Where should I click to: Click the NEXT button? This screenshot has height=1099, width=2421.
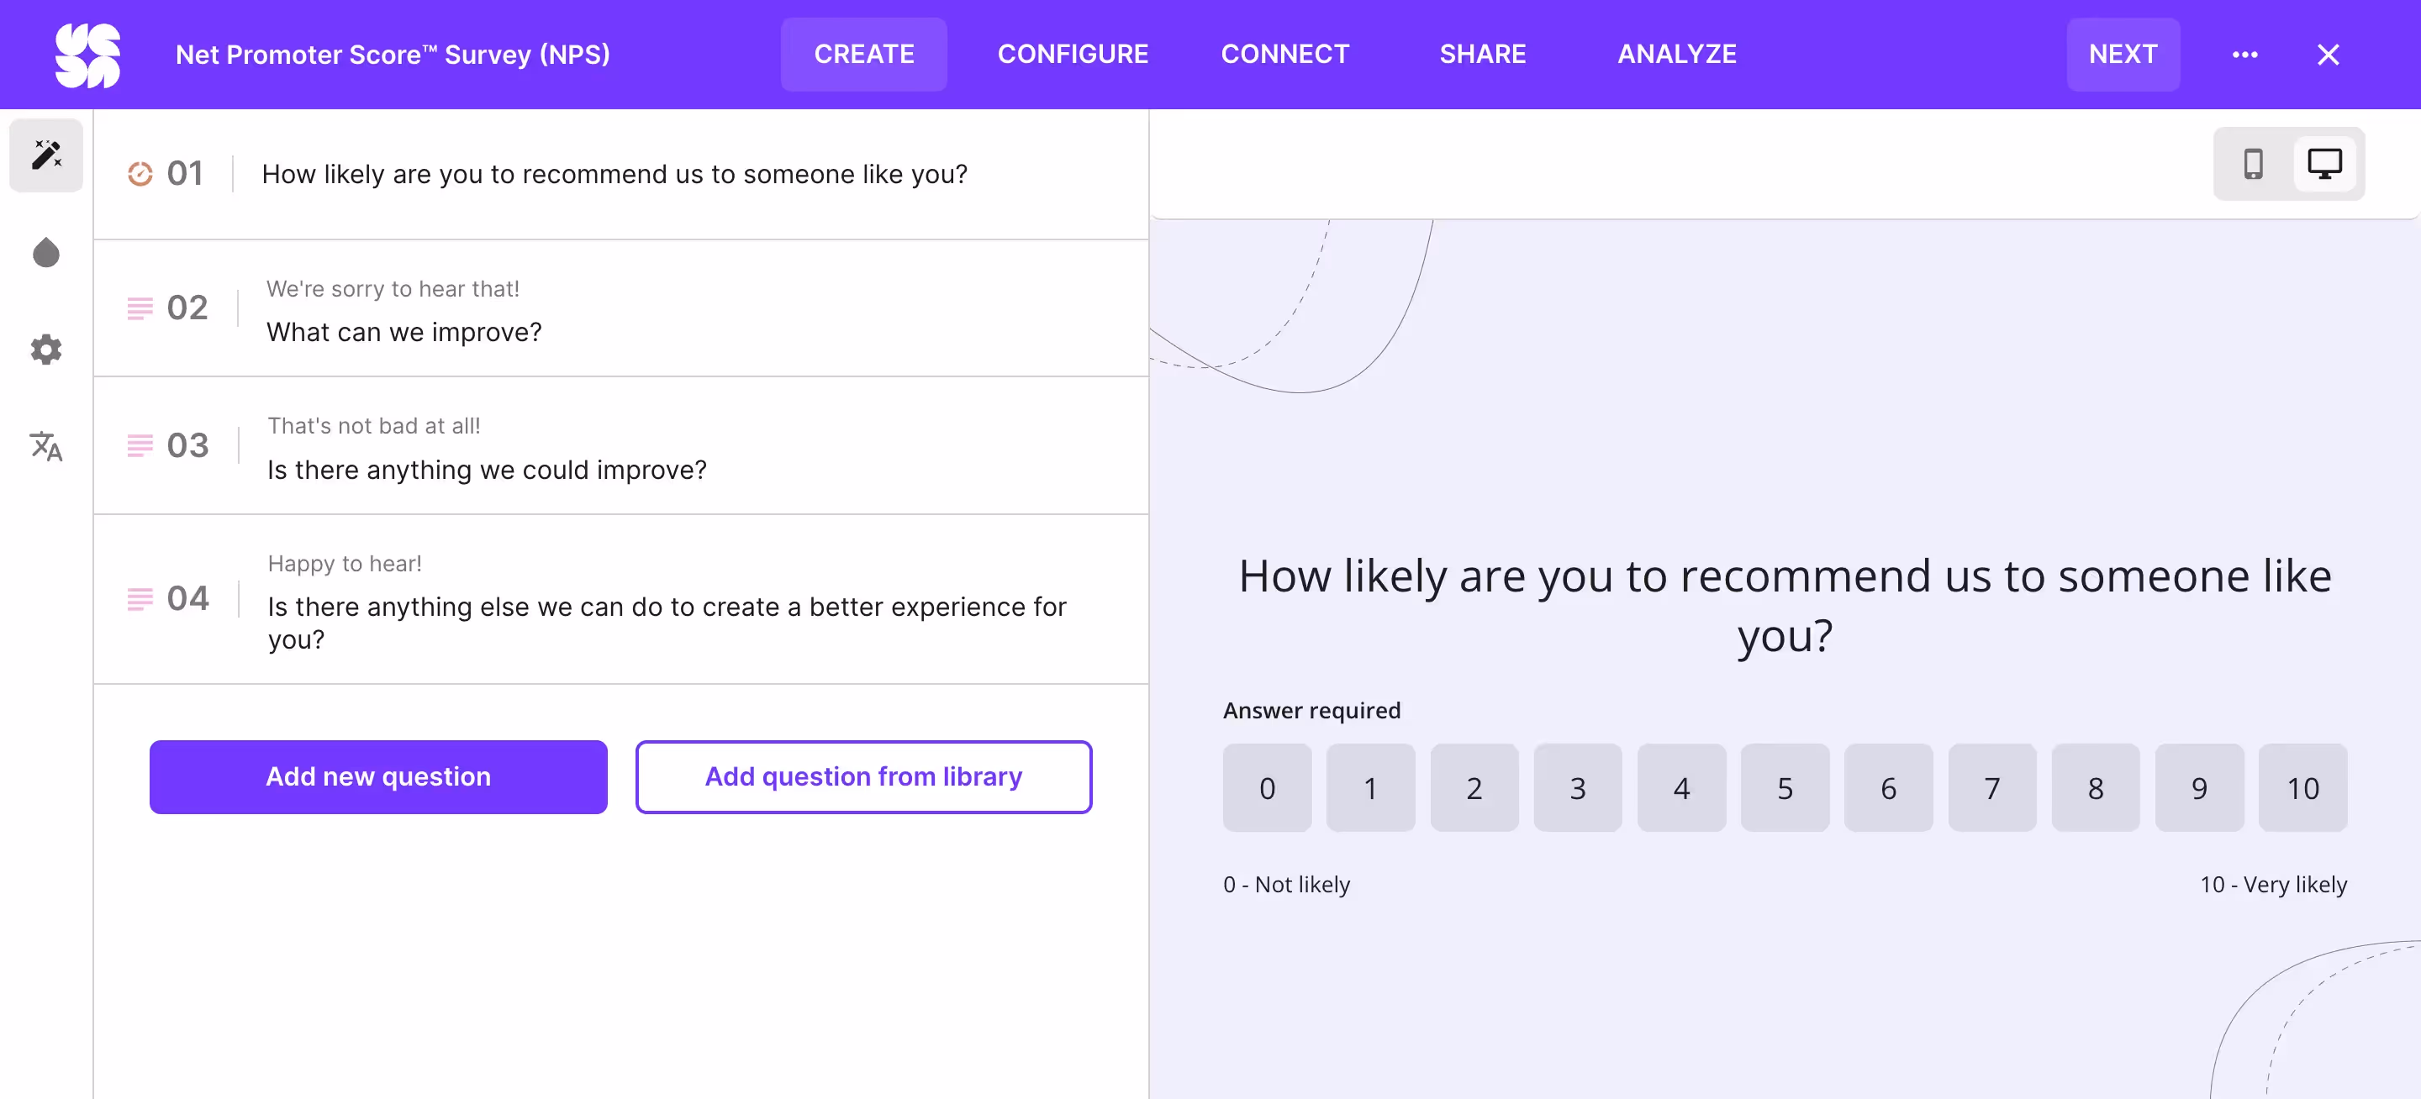click(2122, 55)
